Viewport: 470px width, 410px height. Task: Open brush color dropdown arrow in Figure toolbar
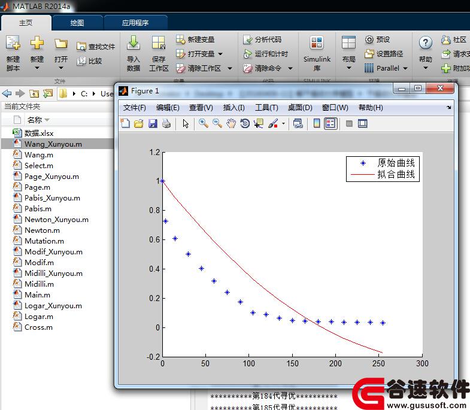coord(283,123)
